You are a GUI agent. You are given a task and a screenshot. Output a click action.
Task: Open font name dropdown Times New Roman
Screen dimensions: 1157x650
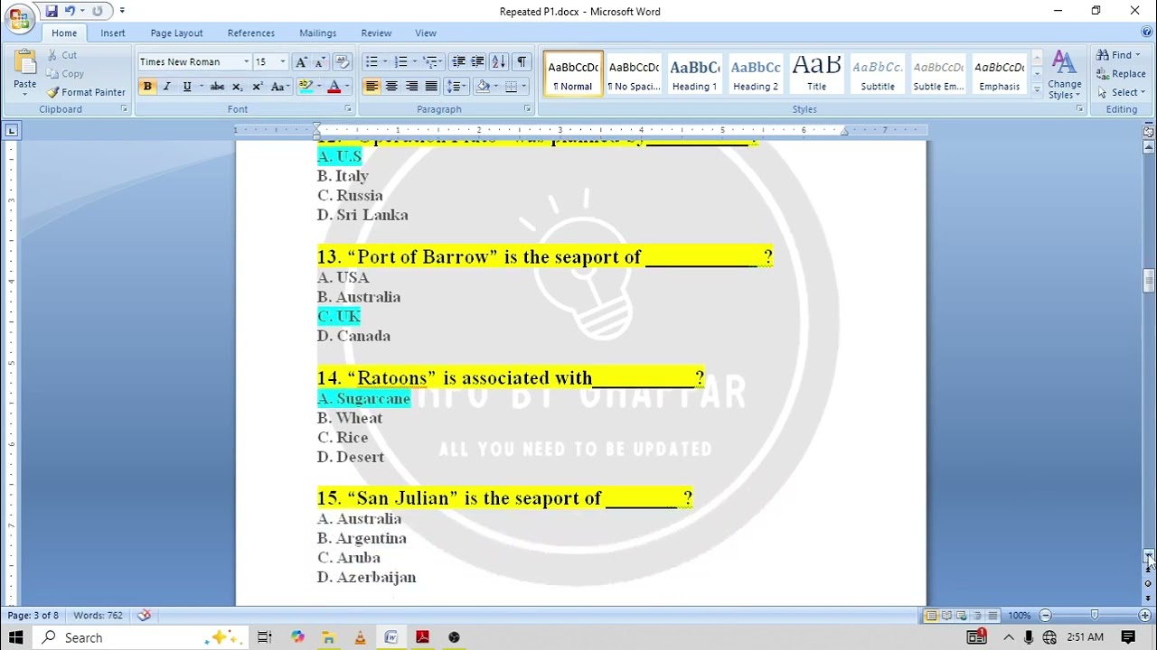point(246,61)
